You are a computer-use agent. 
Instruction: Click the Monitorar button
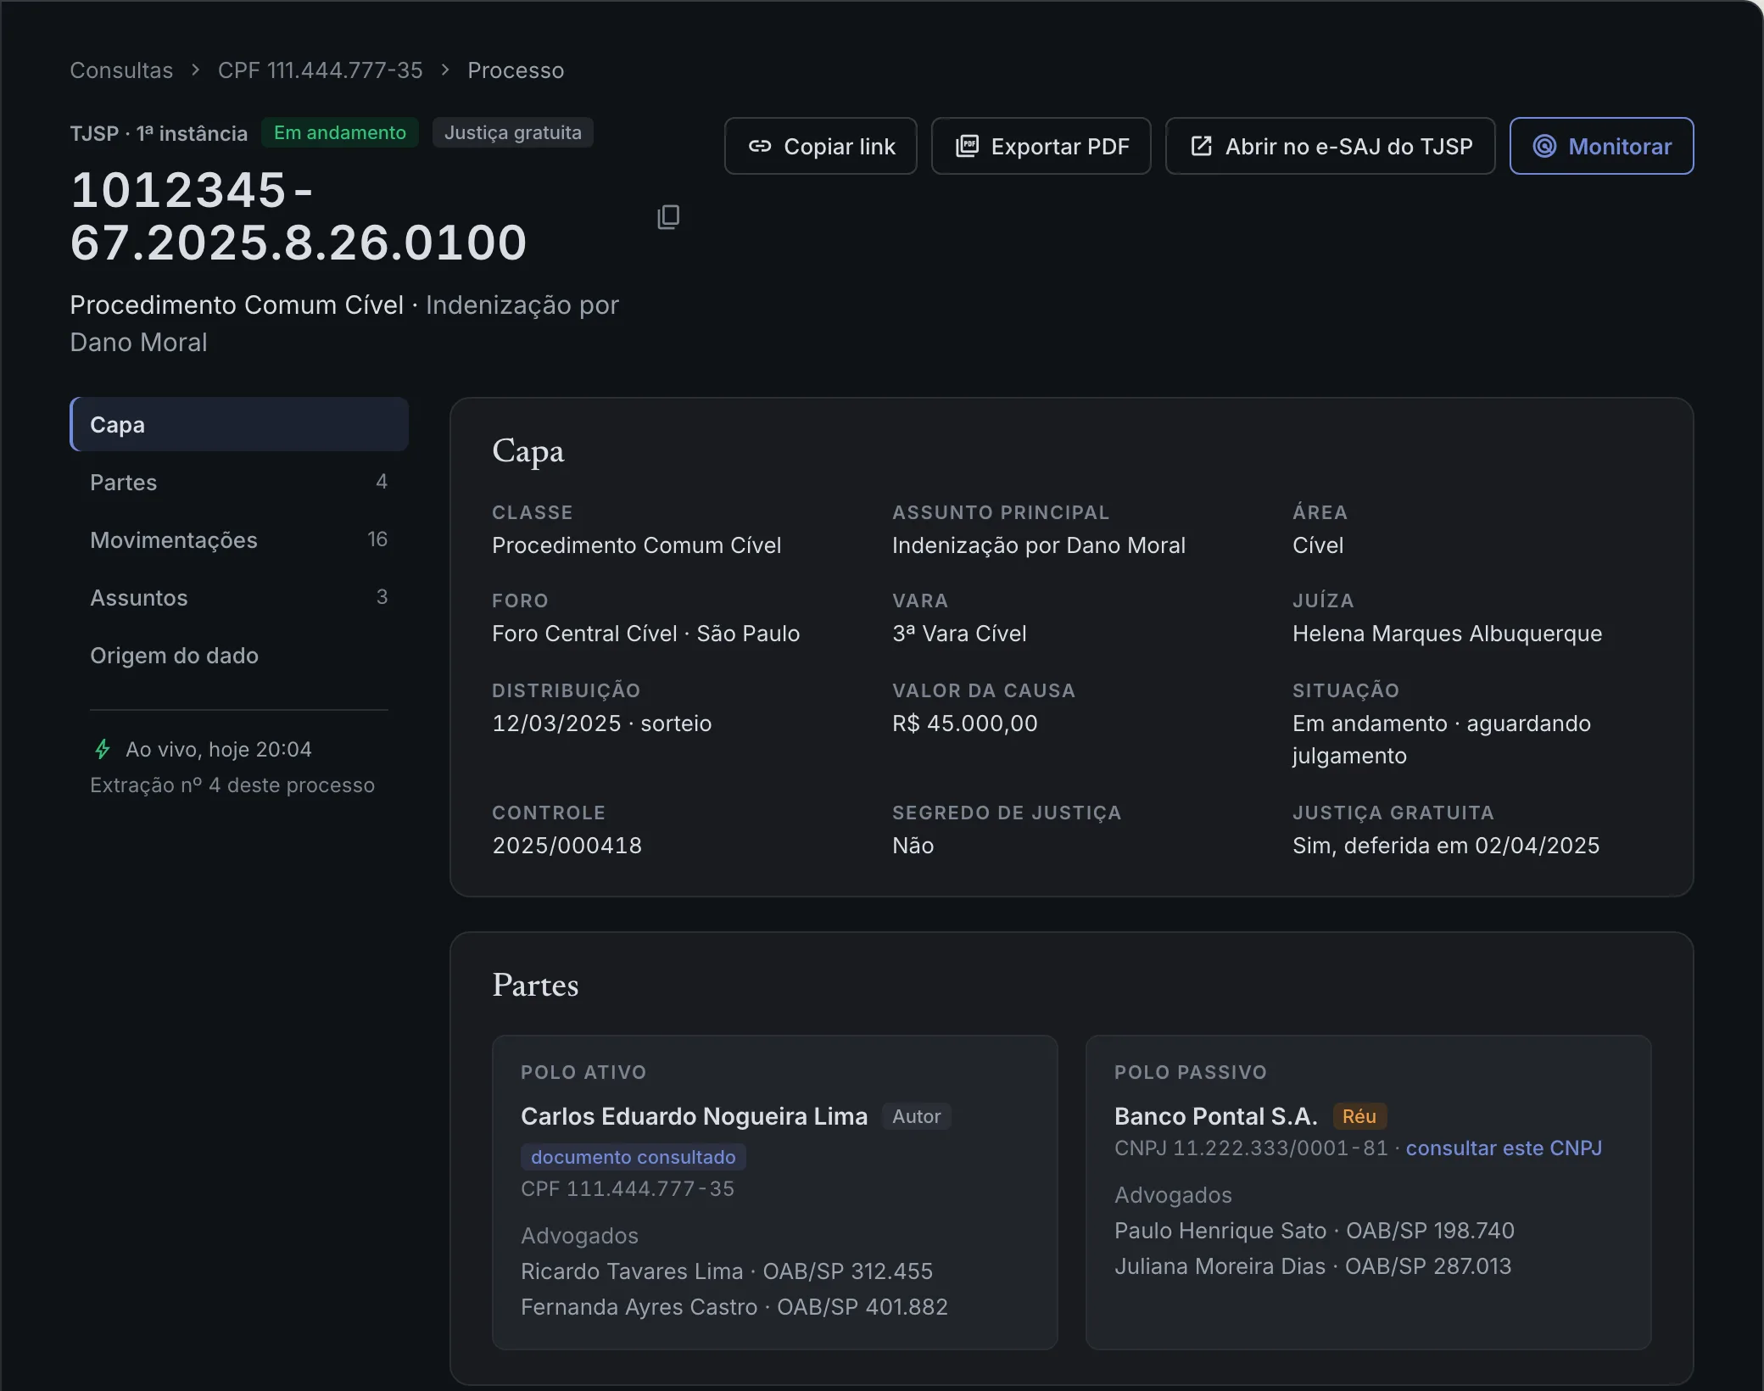coord(1601,146)
